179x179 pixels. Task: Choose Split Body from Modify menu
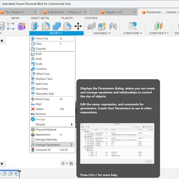click(52, 89)
